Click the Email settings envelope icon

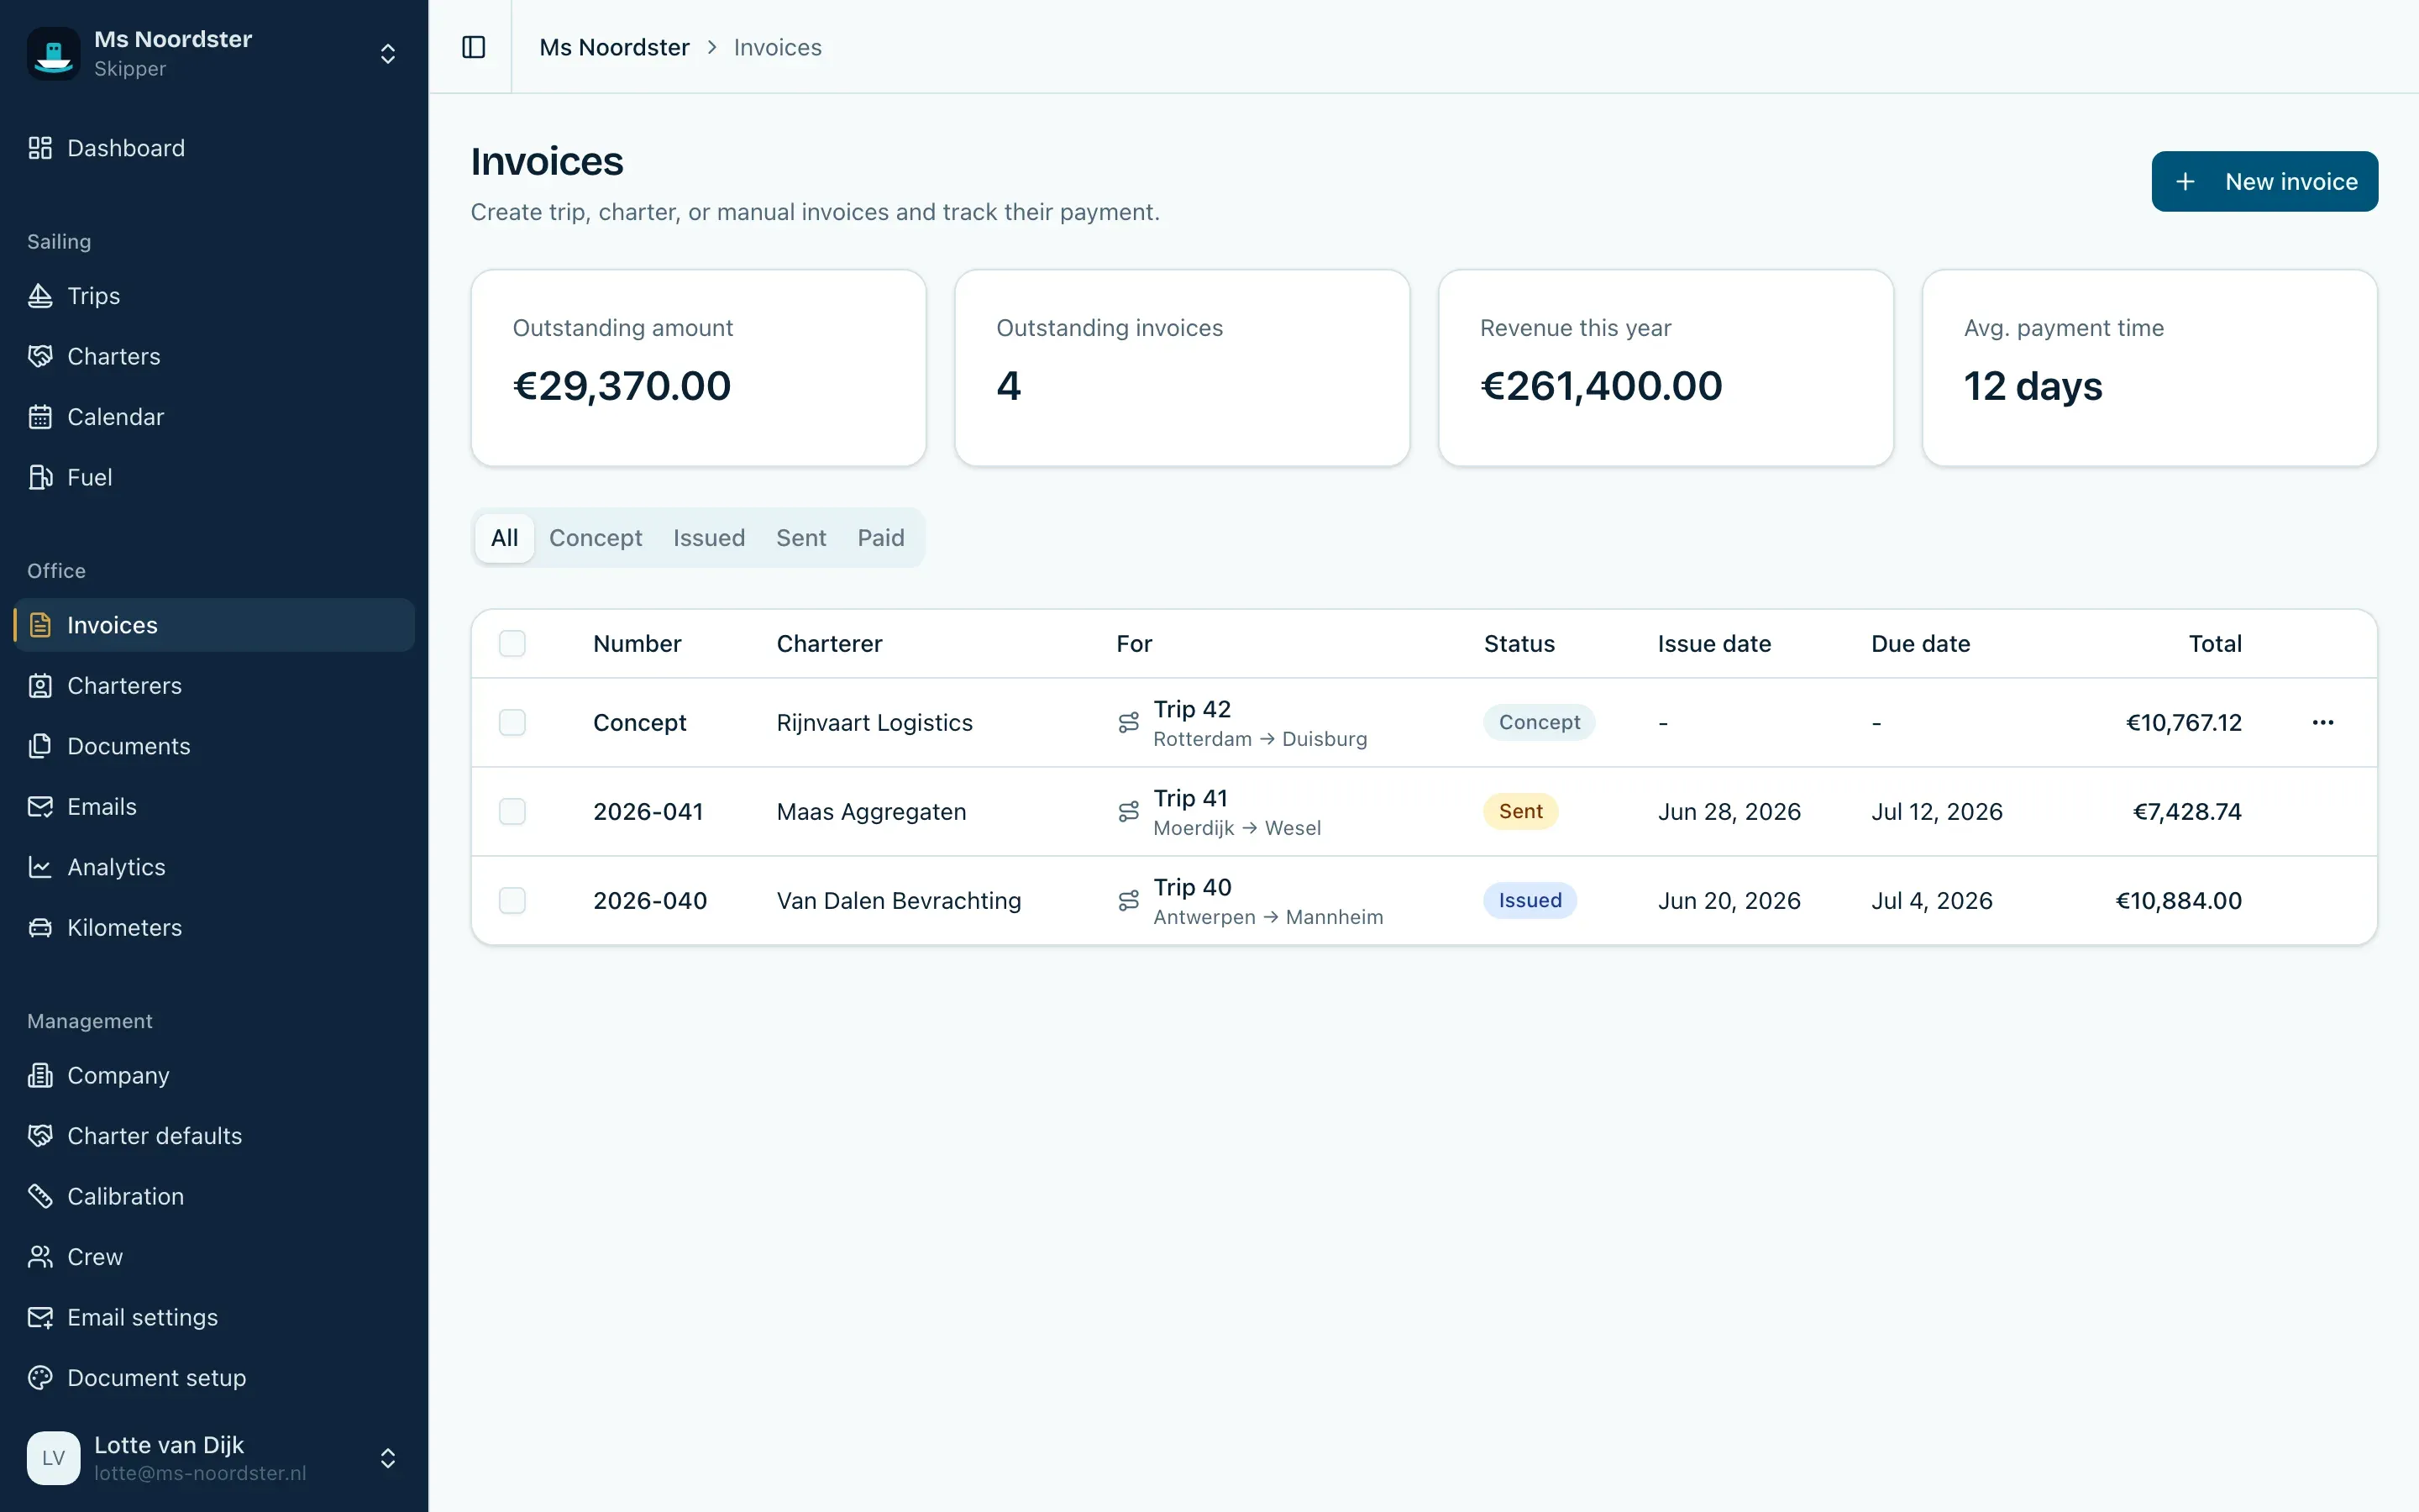(40, 1317)
